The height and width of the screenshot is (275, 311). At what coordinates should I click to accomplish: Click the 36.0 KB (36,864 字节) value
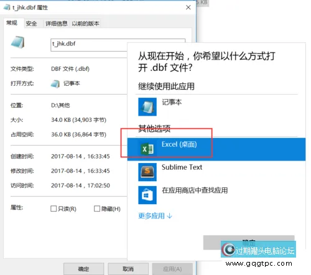point(78,134)
